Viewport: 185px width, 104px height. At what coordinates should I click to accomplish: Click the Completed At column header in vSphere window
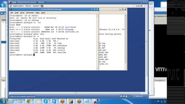160,80
